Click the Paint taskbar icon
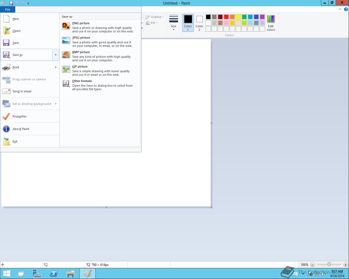This screenshot has height=279, width=349. [x=88, y=274]
